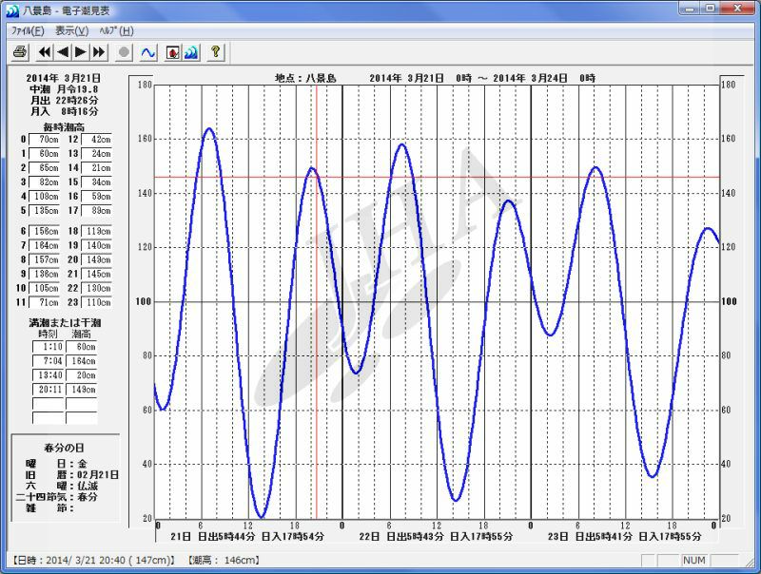761x574 pixels.
Task: Click the 164cm tide peak on March 21
Action: [209, 129]
